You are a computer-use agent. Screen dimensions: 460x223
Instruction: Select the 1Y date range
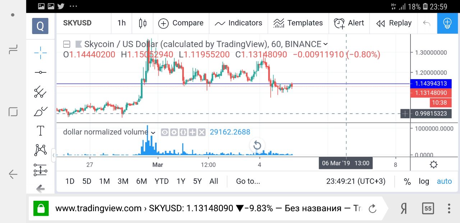181,181
